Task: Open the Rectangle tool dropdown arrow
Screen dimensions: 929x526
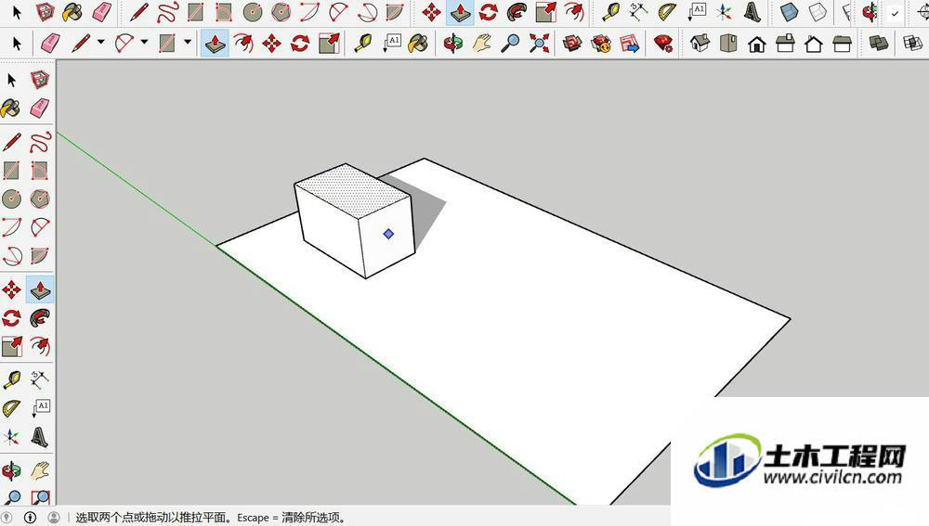Action: (188, 43)
